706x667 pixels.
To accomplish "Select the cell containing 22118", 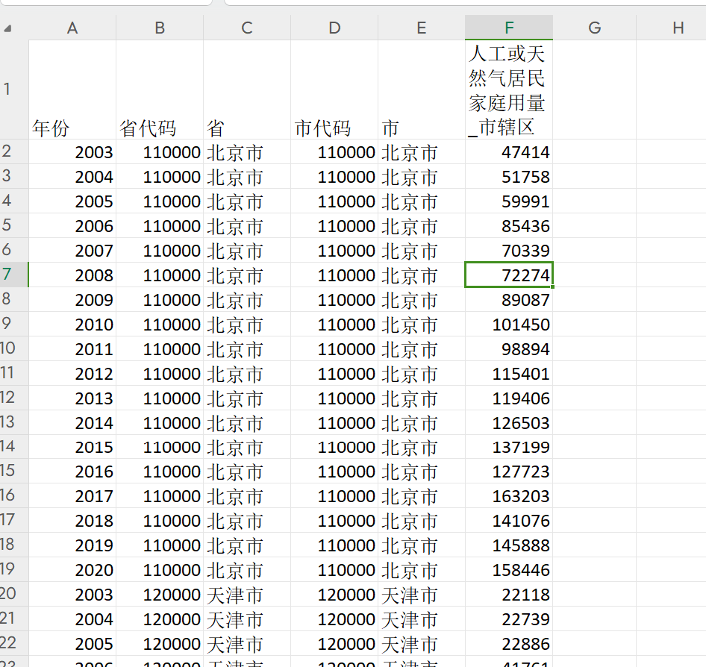I will (509, 595).
